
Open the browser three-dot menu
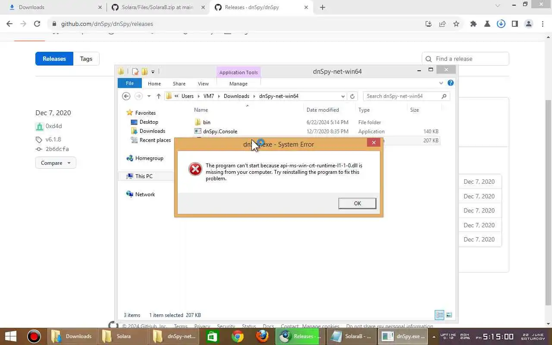pos(542,24)
